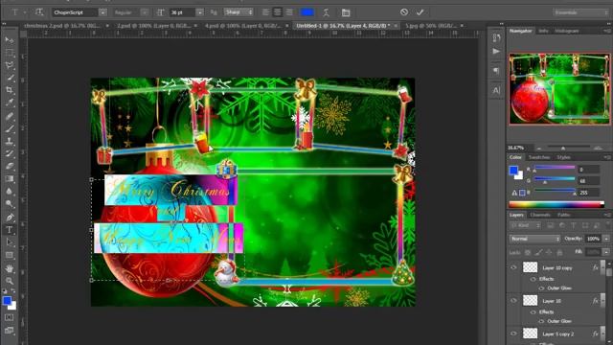The height and width of the screenshot is (345, 613).
Task: Open the anti-aliasing dropdown Sharp
Action: [x=238, y=12]
